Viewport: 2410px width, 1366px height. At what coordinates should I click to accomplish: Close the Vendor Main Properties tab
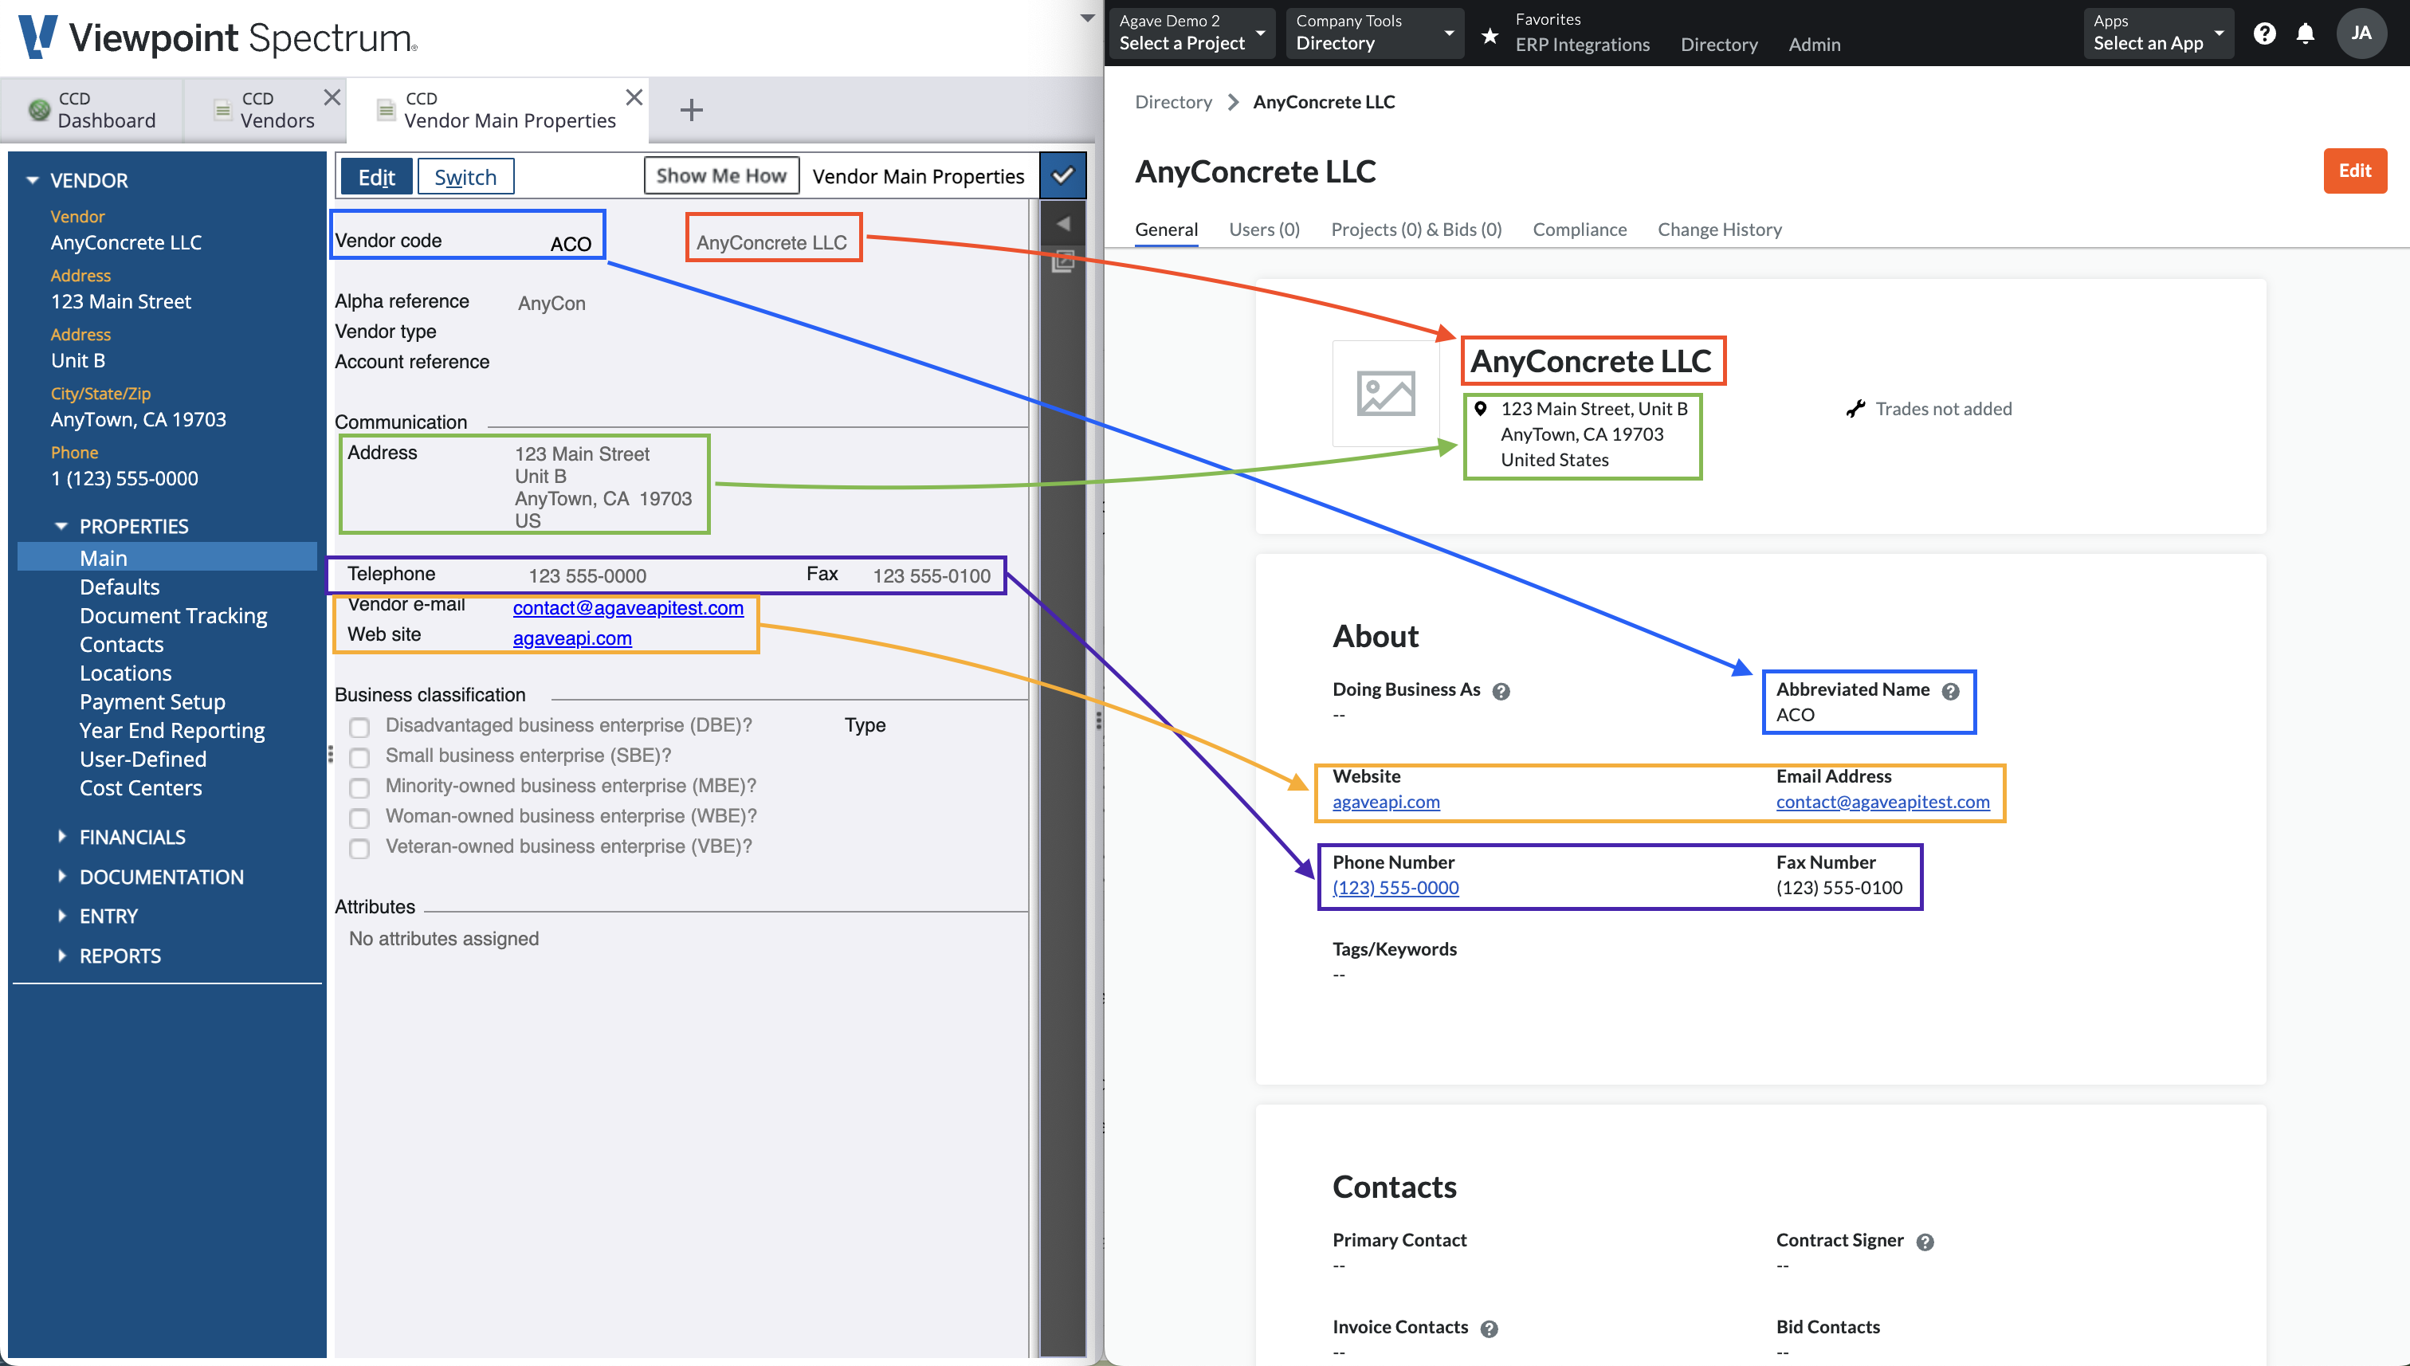[634, 96]
